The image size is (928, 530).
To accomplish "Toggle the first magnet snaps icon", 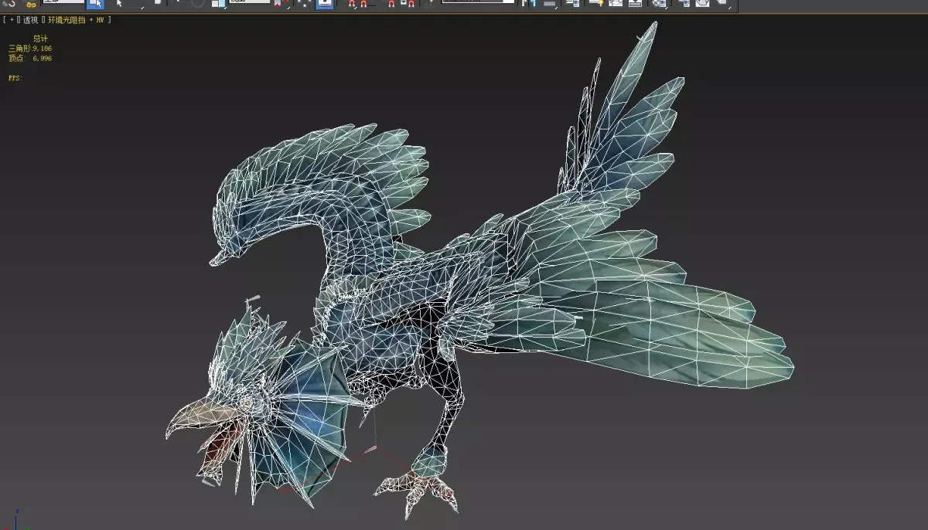I will 352,4.
